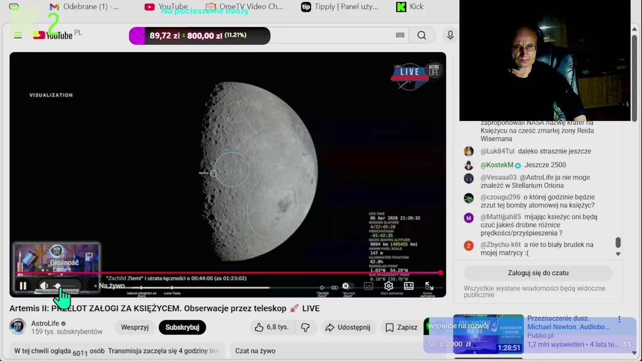Open the on-screen keyboard in search box

coord(400,35)
